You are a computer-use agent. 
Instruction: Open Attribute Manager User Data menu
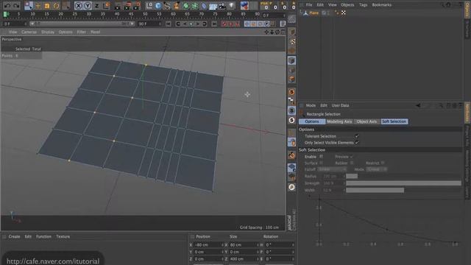pyautogui.click(x=340, y=105)
